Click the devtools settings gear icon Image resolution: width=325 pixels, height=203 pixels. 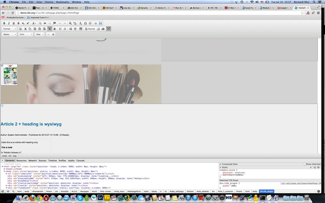[319, 191]
